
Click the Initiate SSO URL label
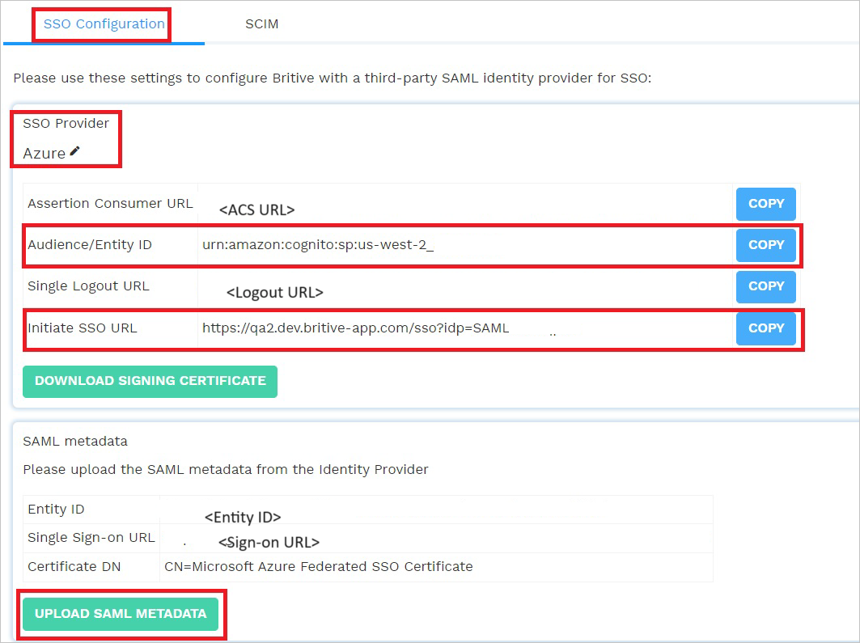tap(83, 328)
